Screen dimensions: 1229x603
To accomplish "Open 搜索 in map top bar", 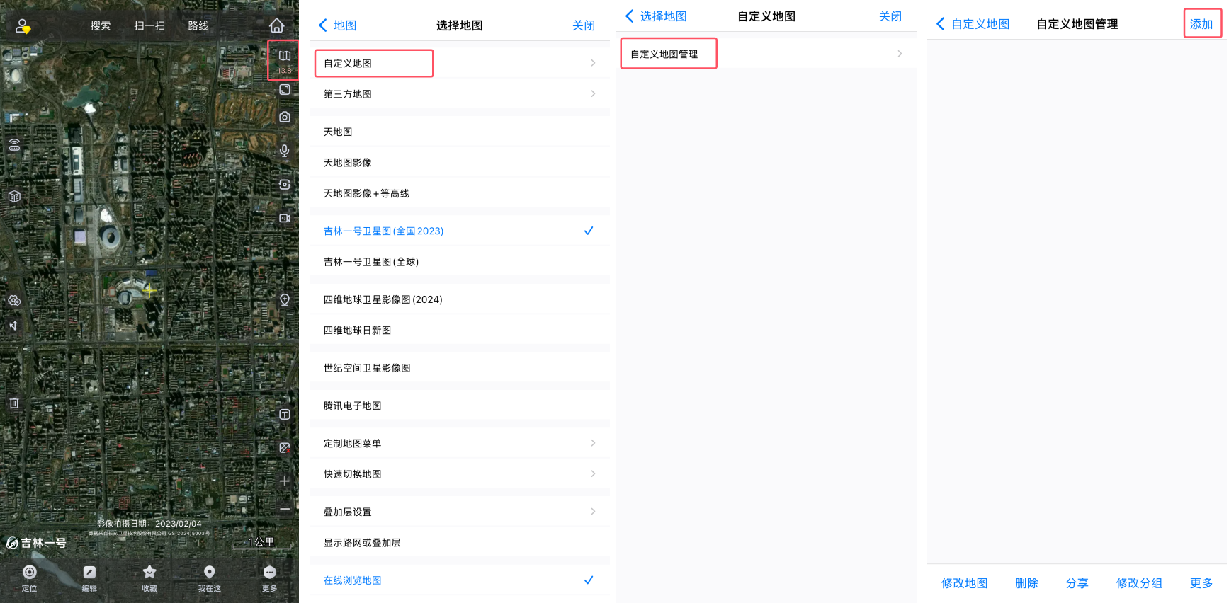I will 101,26.
